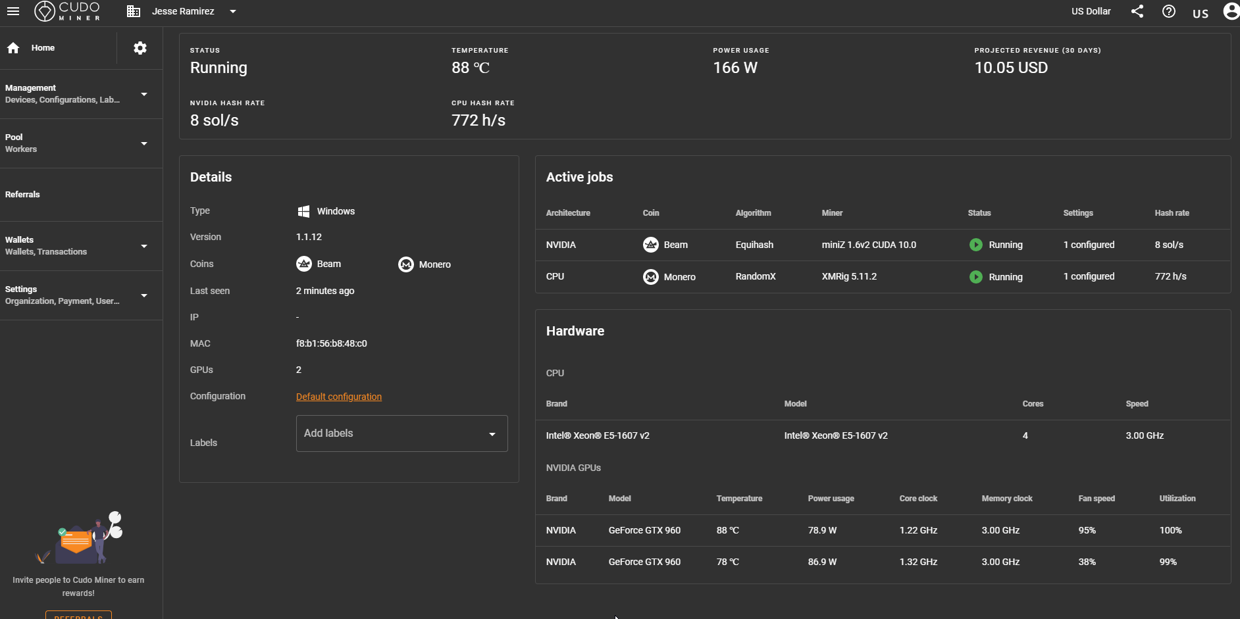This screenshot has width=1240, height=619.
Task: Click the Intel Xeon E5-1607 v2 brand cell
Action: pos(598,435)
